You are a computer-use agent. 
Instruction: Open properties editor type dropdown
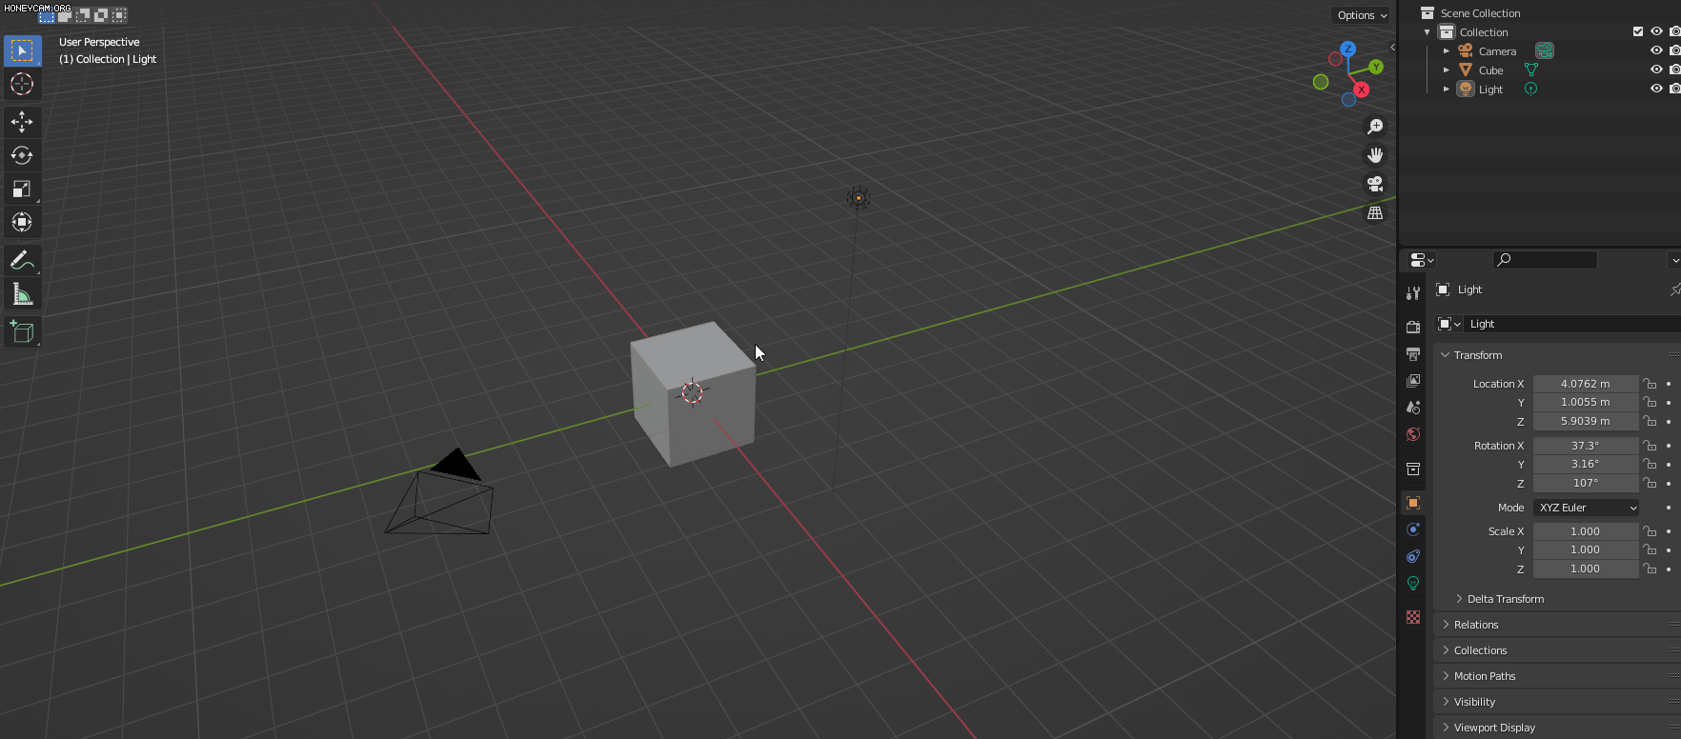point(1422,260)
